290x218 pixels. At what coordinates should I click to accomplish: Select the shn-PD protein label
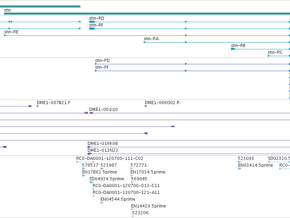point(102,61)
